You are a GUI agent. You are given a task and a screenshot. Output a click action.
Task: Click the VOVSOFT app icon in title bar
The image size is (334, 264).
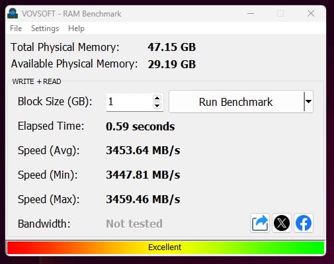(x=13, y=13)
